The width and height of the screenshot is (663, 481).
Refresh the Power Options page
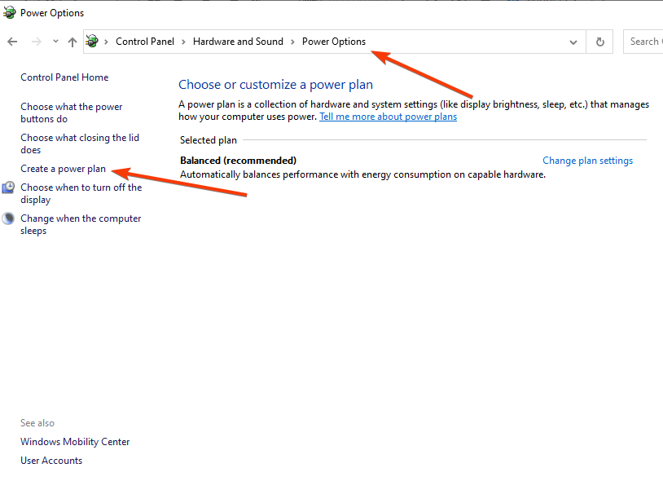click(x=599, y=42)
